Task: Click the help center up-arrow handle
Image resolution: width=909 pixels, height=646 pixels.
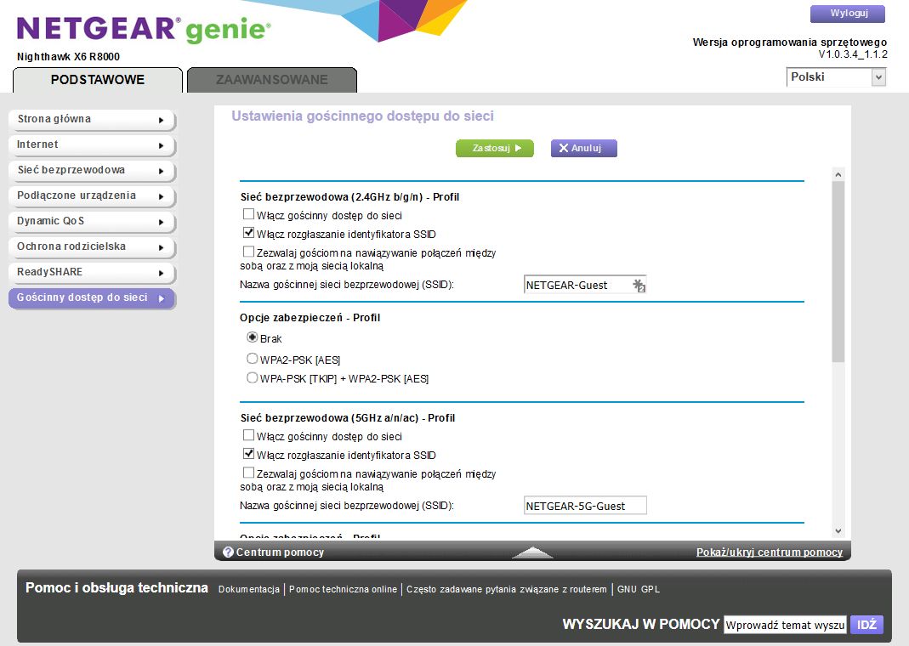Action: click(532, 552)
